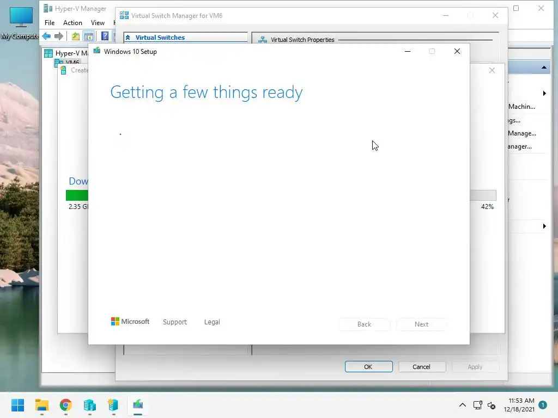
Task: Minimize the Windows 10 Setup window
Action: 408,51
